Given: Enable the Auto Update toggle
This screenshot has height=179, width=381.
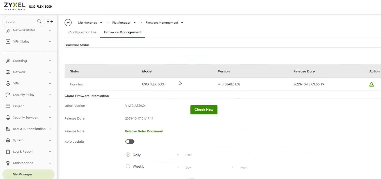Looking at the screenshot, I should [130, 142].
